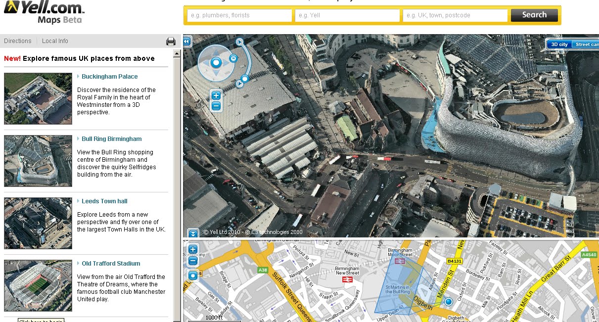Click Birmingham New Street rail station icon
Image resolution: width=599 pixels, height=322 pixels.
click(348, 279)
